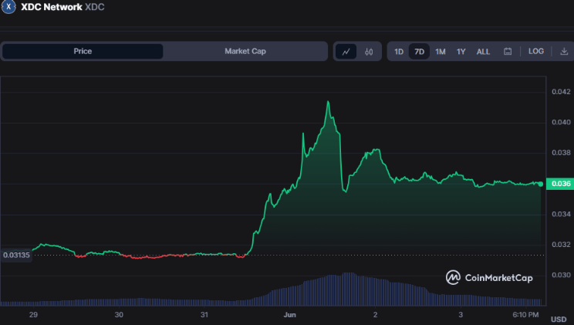The width and height of the screenshot is (574, 325).
Task: Set chart range to 1Y
Action: pos(461,52)
